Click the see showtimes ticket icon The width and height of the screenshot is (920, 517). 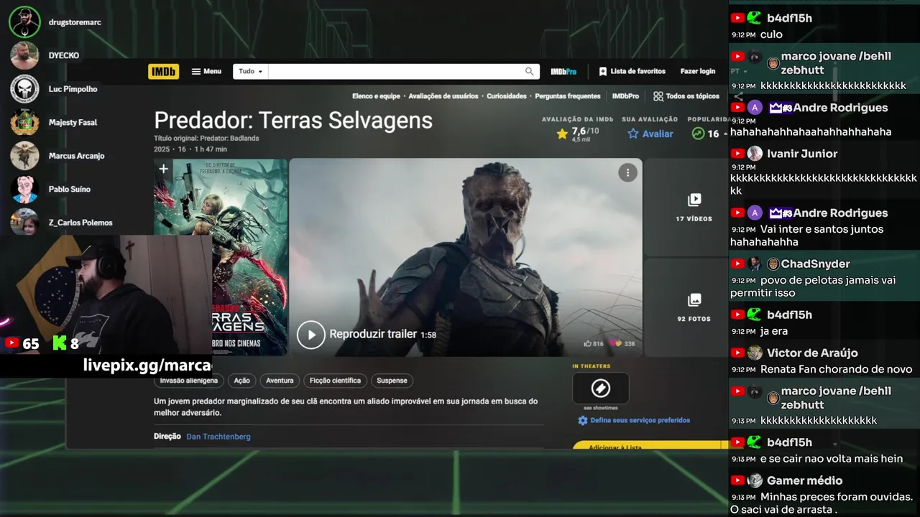601,388
